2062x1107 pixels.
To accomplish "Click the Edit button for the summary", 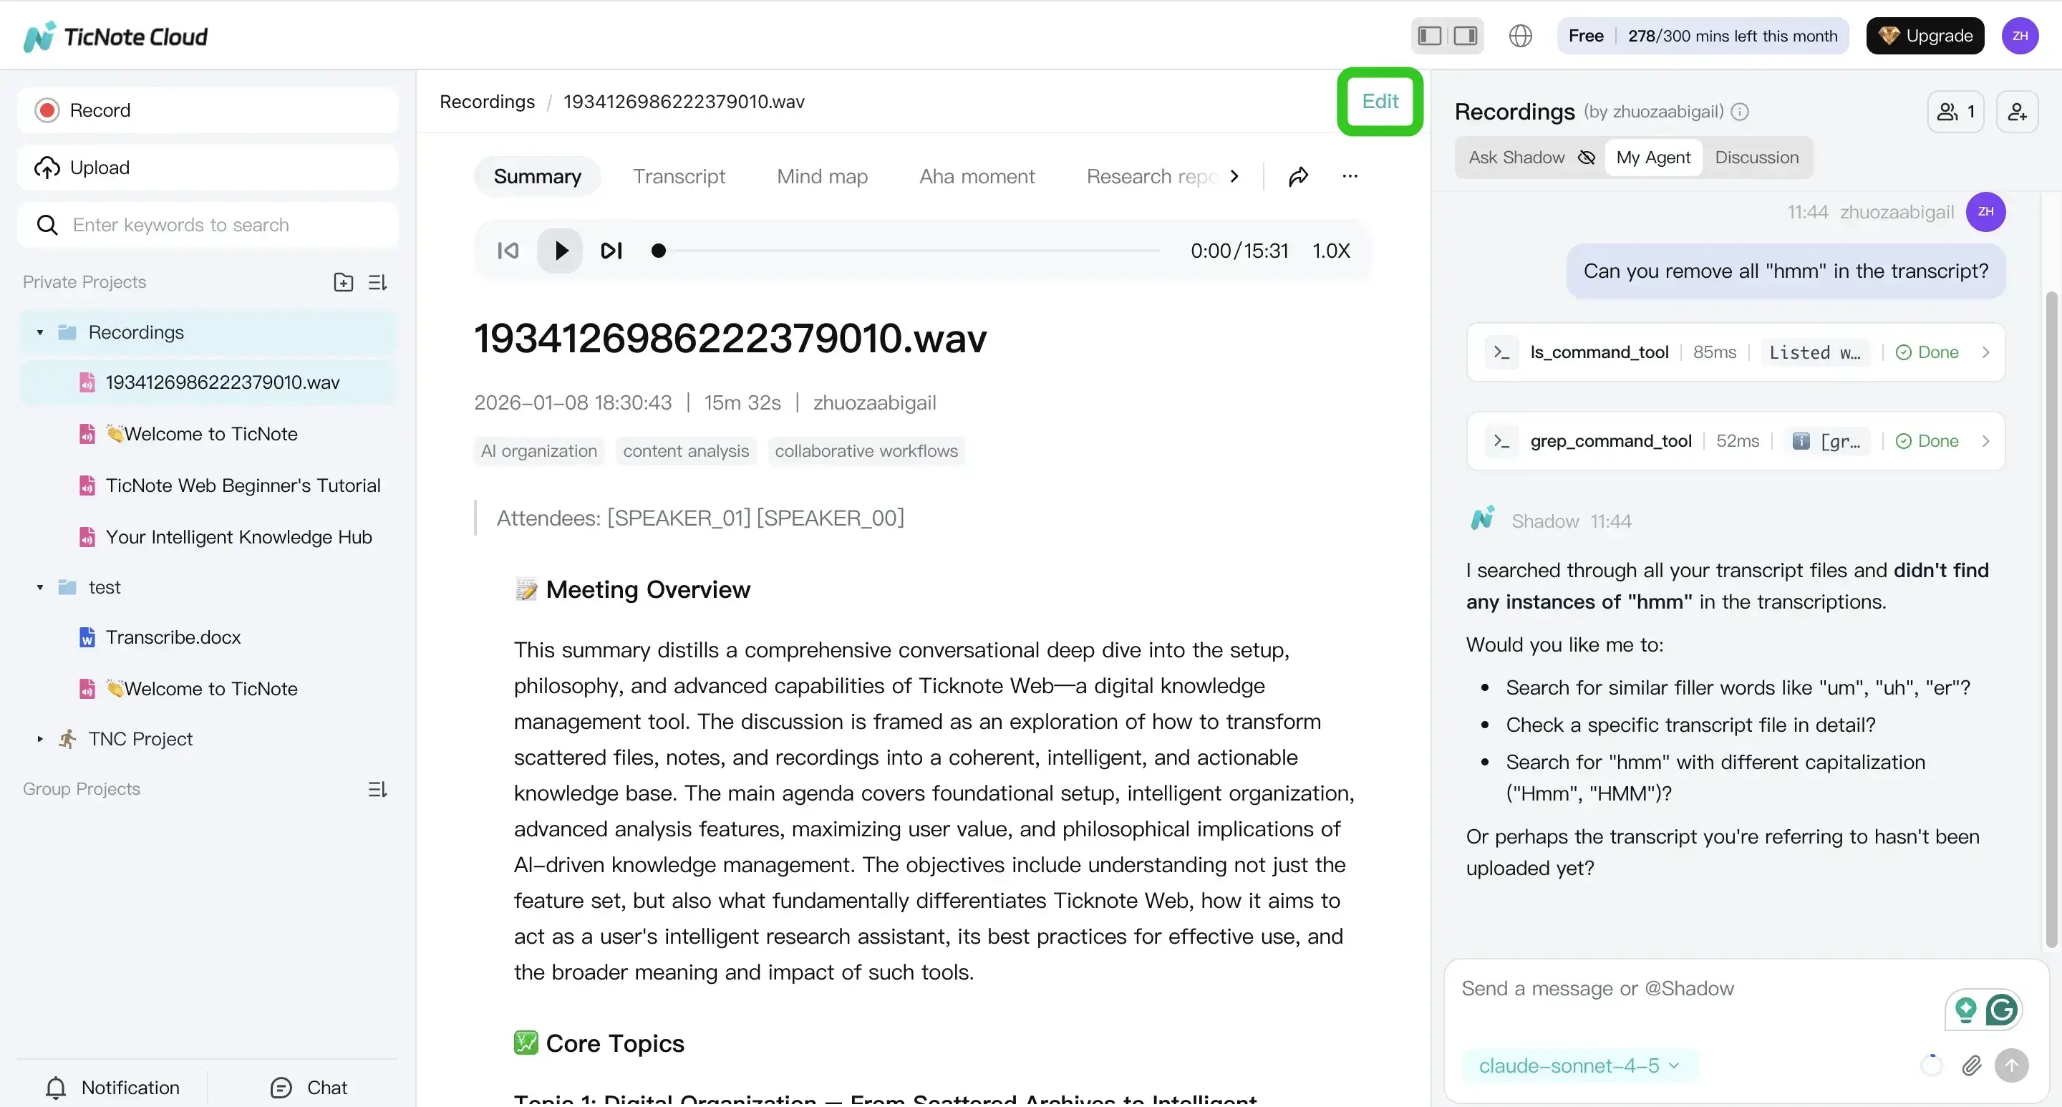I will (x=1379, y=101).
